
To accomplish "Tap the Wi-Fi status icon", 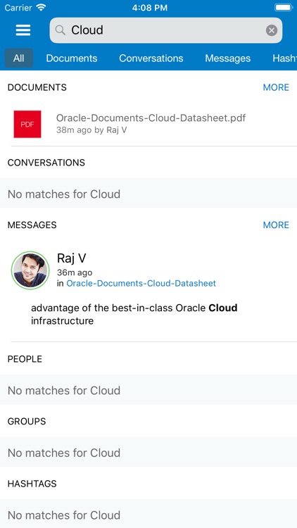I will tap(41, 8).
